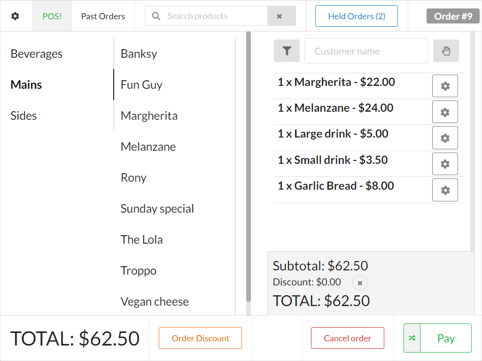Click the customer filter funnel icon
The image size is (482, 361).
click(287, 51)
